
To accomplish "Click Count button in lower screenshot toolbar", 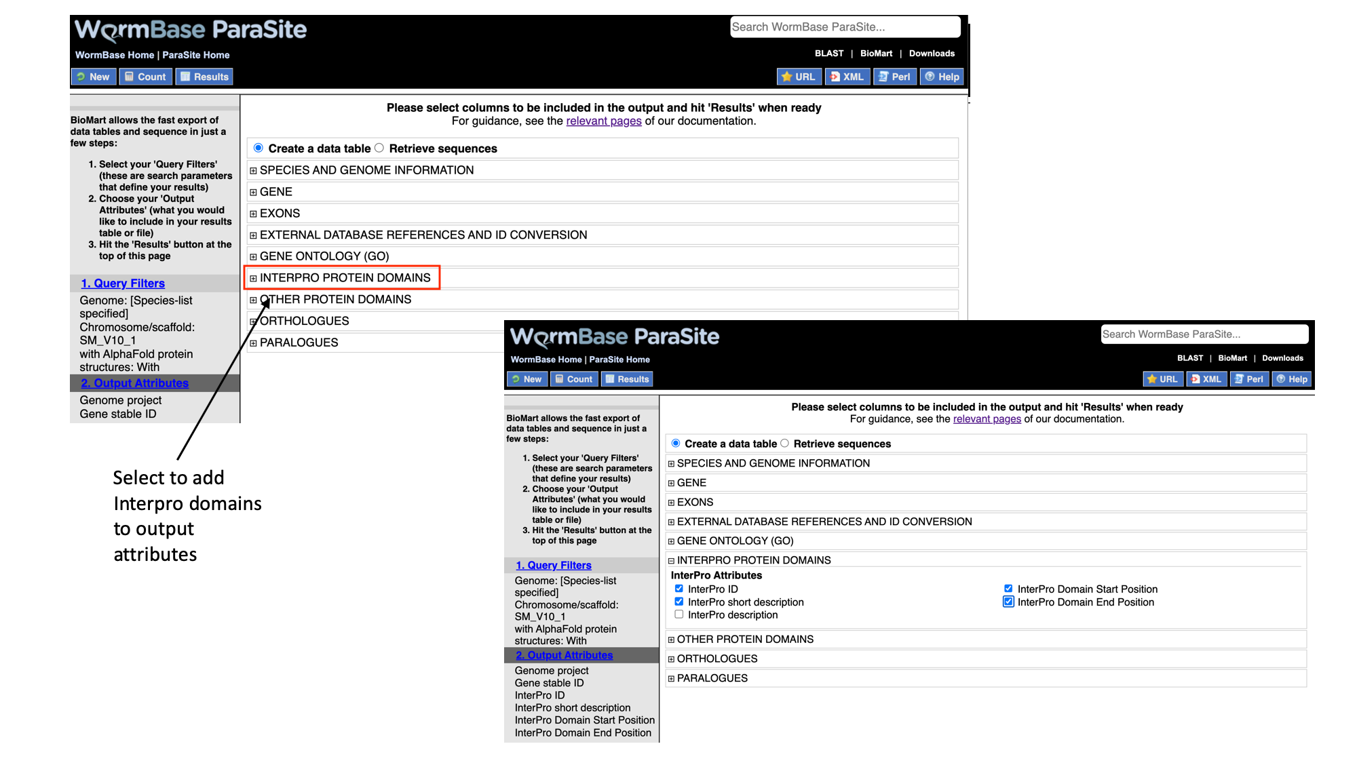I will (x=575, y=379).
